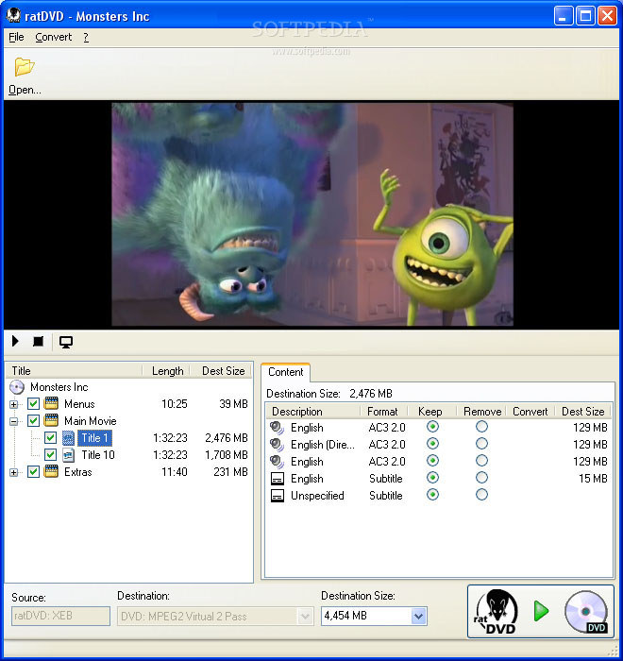Click the first English audio speaker icon

pos(277,428)
